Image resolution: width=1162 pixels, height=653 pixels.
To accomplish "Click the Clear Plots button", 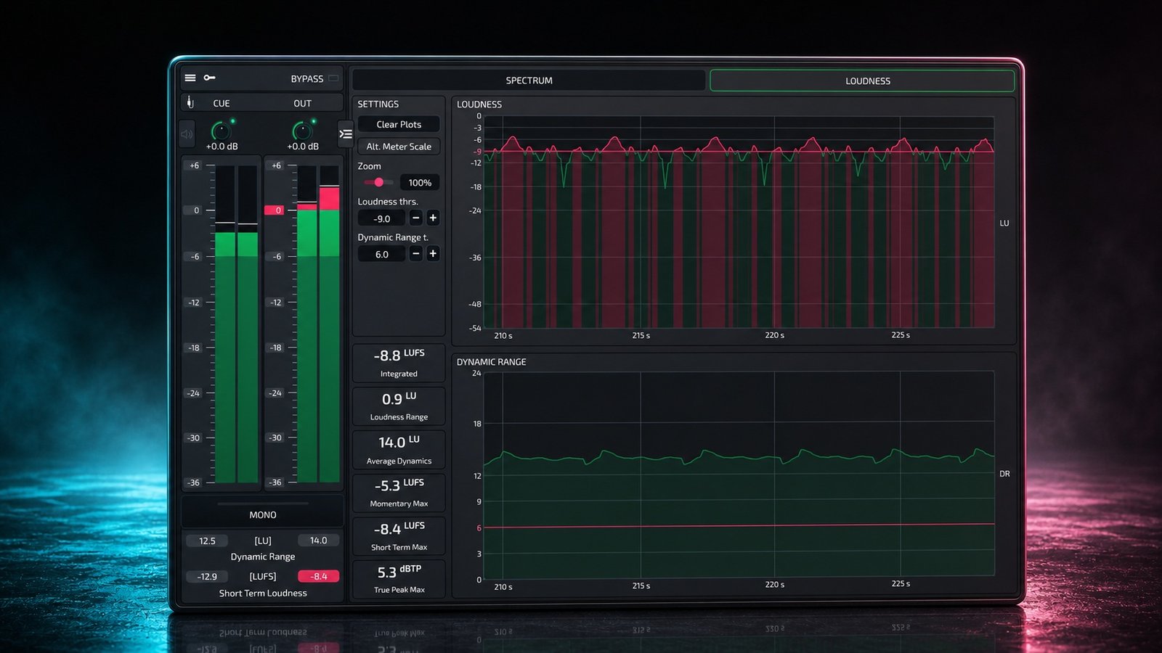I will click(x=399, y=124).
